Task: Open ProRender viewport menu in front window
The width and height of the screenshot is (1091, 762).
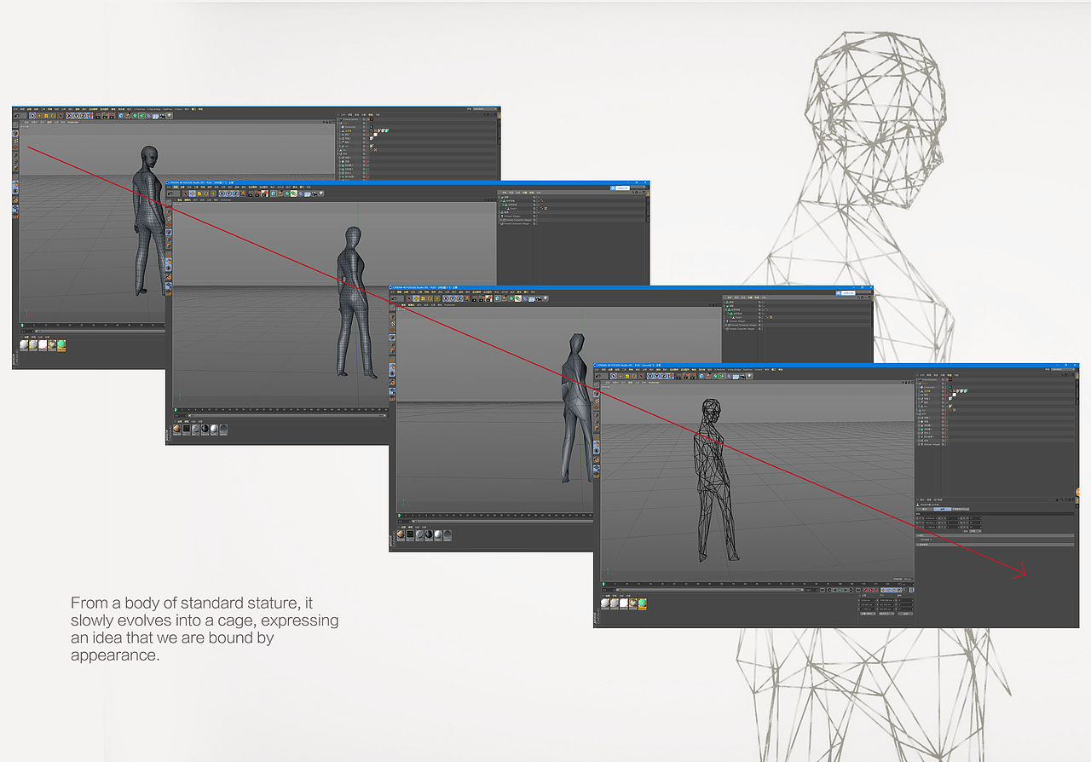Action: tap(654, 382)
